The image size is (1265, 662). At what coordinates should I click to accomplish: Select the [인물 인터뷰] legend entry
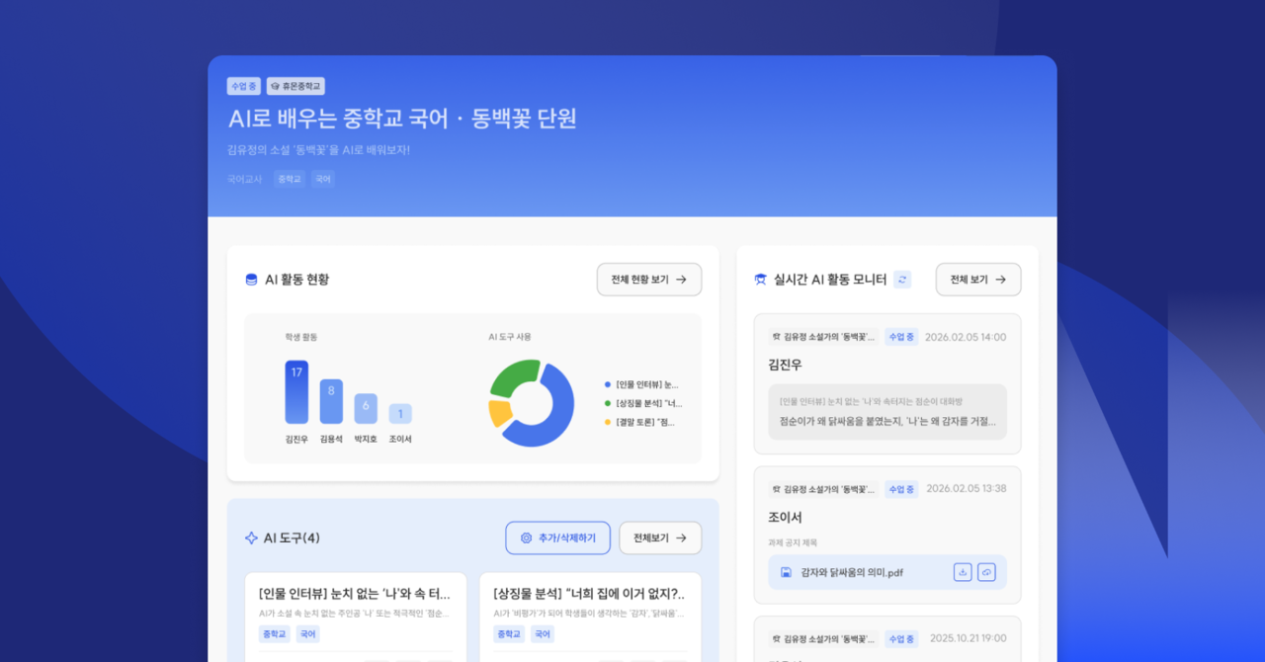pos(642,384)
